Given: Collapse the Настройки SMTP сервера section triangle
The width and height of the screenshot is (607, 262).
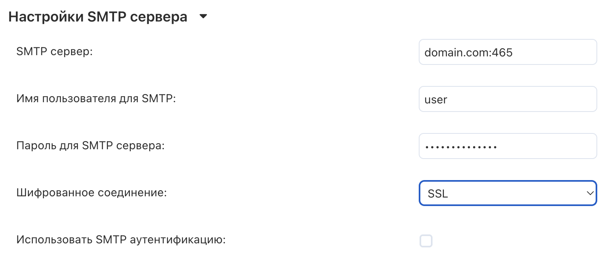Looking at the screenshot, I should [x=203, y=17].
